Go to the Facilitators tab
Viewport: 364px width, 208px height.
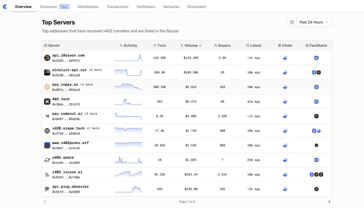[146, 7]
